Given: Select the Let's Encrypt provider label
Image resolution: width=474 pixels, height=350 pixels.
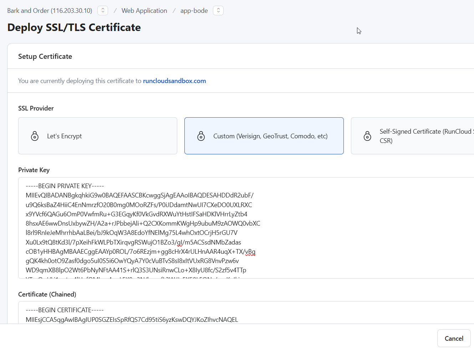Looking at the screenshot, I should (x=64, y=136).
